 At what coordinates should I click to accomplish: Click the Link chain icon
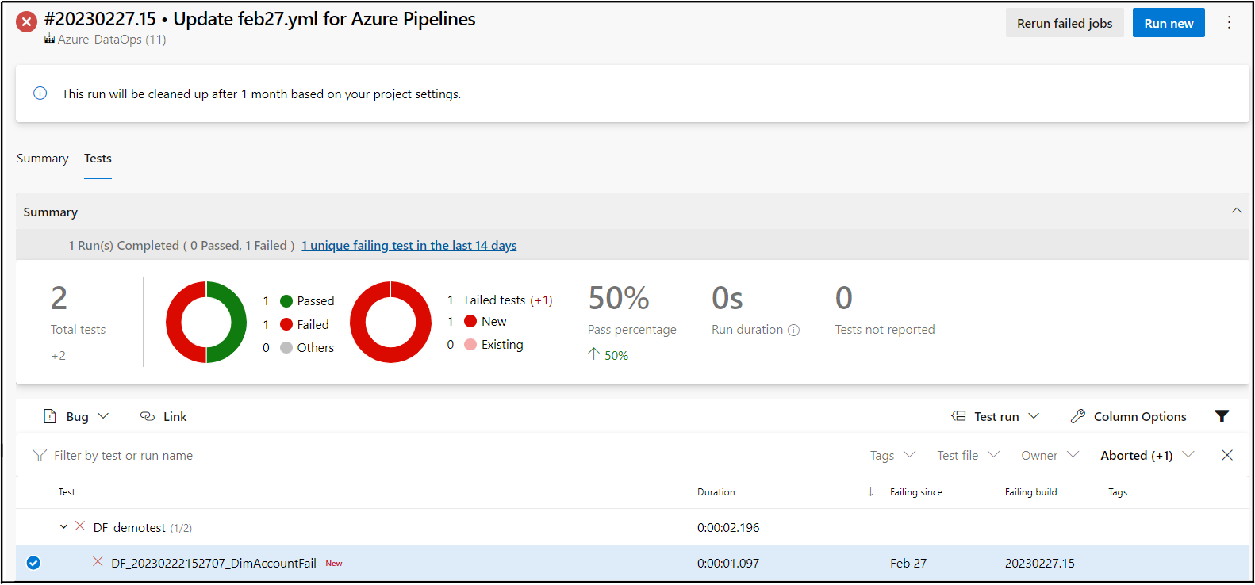coord(148,416)
